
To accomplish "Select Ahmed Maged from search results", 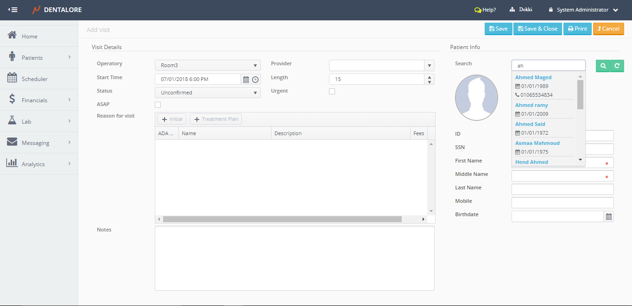I will point(533,78).
